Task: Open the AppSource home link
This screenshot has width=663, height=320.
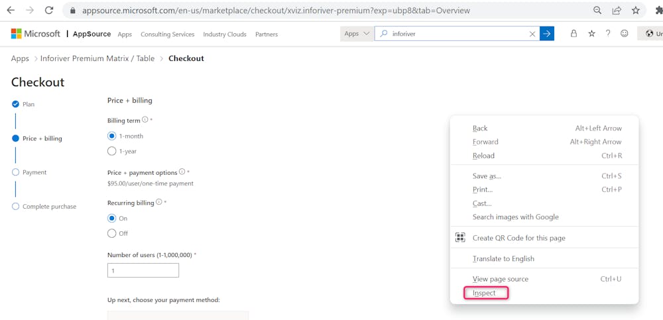Action: 91,34
